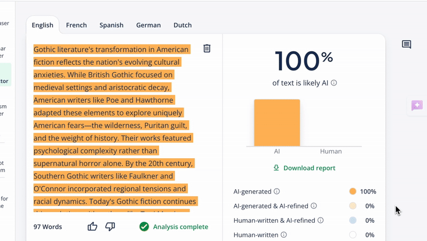Show info for AI-generated & AI-refined
The height and width of the screenshot is (241, 427).
[x=314, y=206]
